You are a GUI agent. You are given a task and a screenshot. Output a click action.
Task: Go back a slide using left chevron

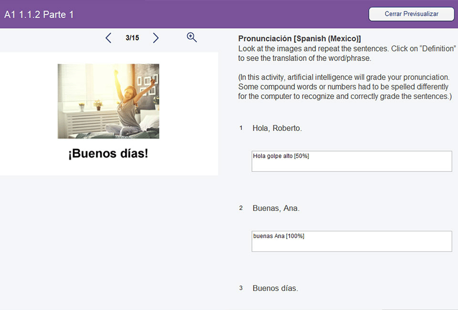point(108,38)
